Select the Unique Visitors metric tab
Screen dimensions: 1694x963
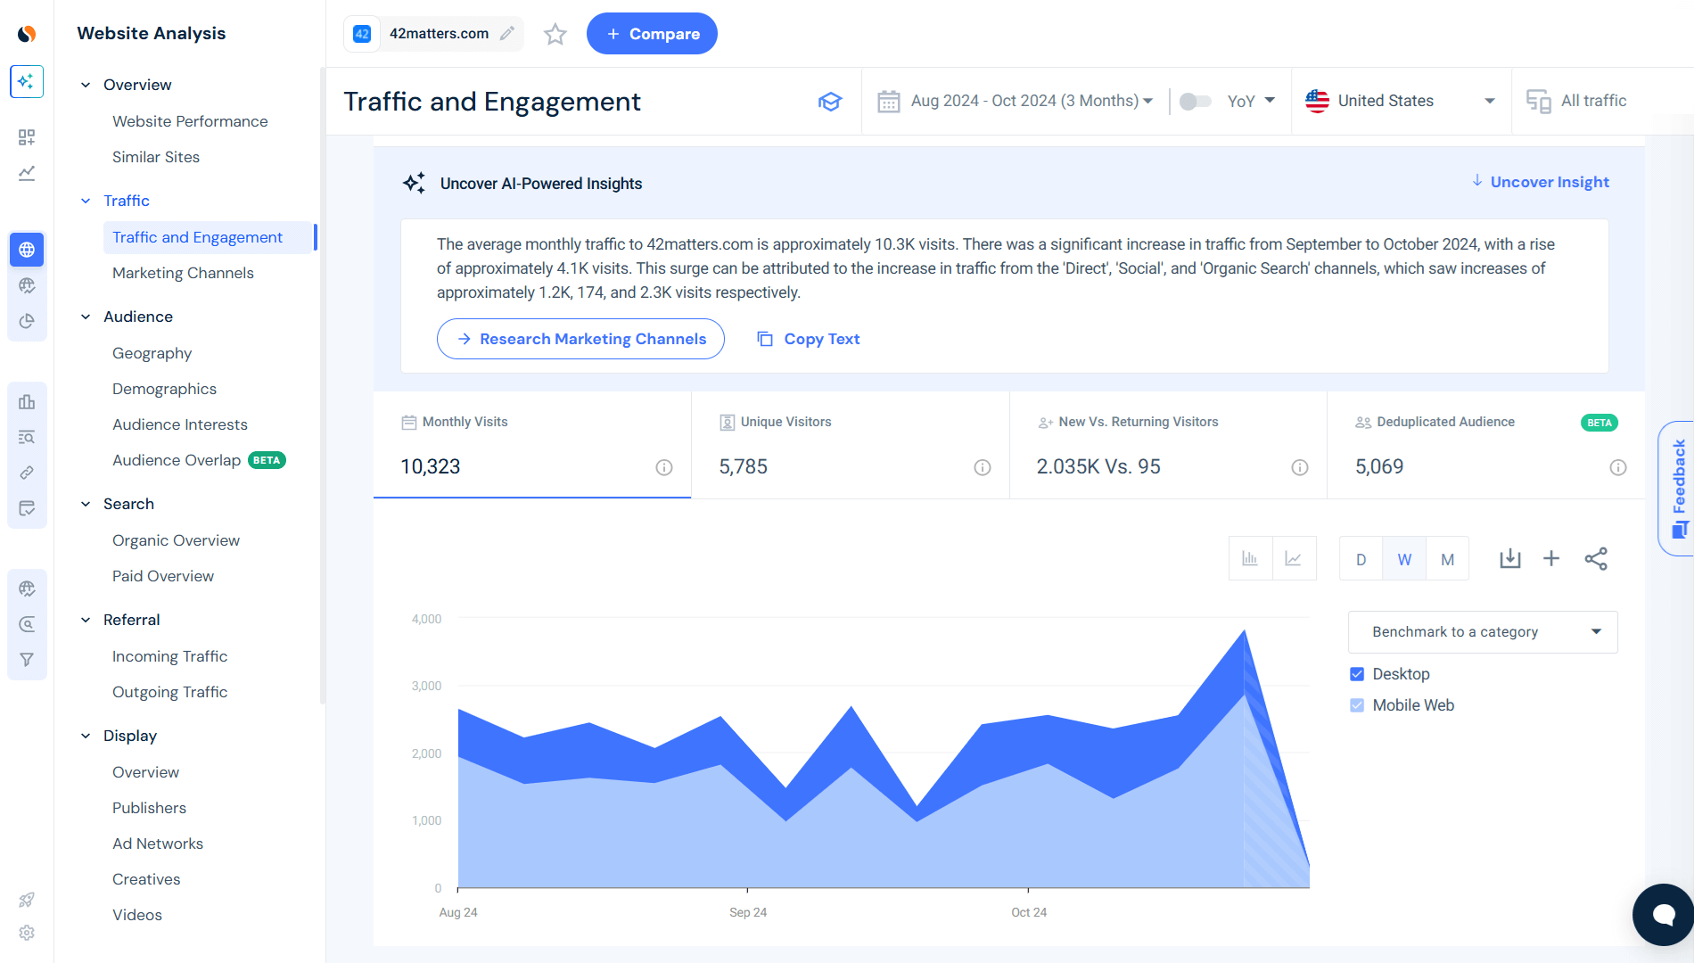coord(850,445)
